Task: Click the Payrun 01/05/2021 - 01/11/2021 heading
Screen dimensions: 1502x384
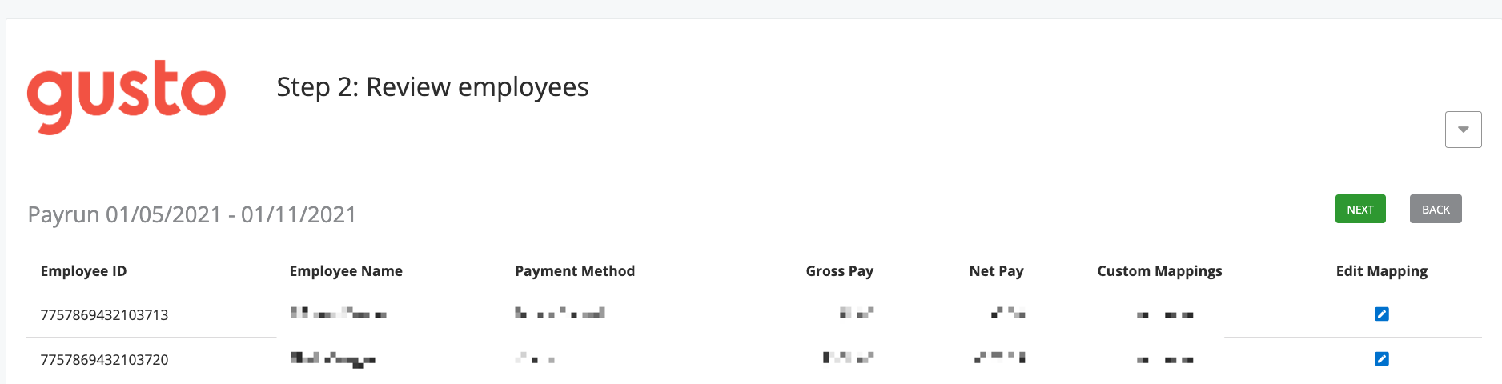Action: (192, 214)
